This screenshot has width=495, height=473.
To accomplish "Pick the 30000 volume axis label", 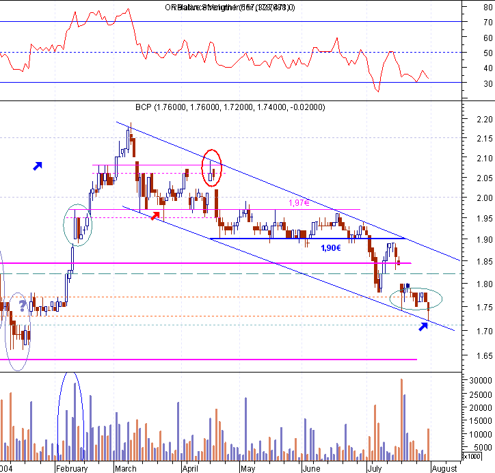I will (x=481, y=381).
